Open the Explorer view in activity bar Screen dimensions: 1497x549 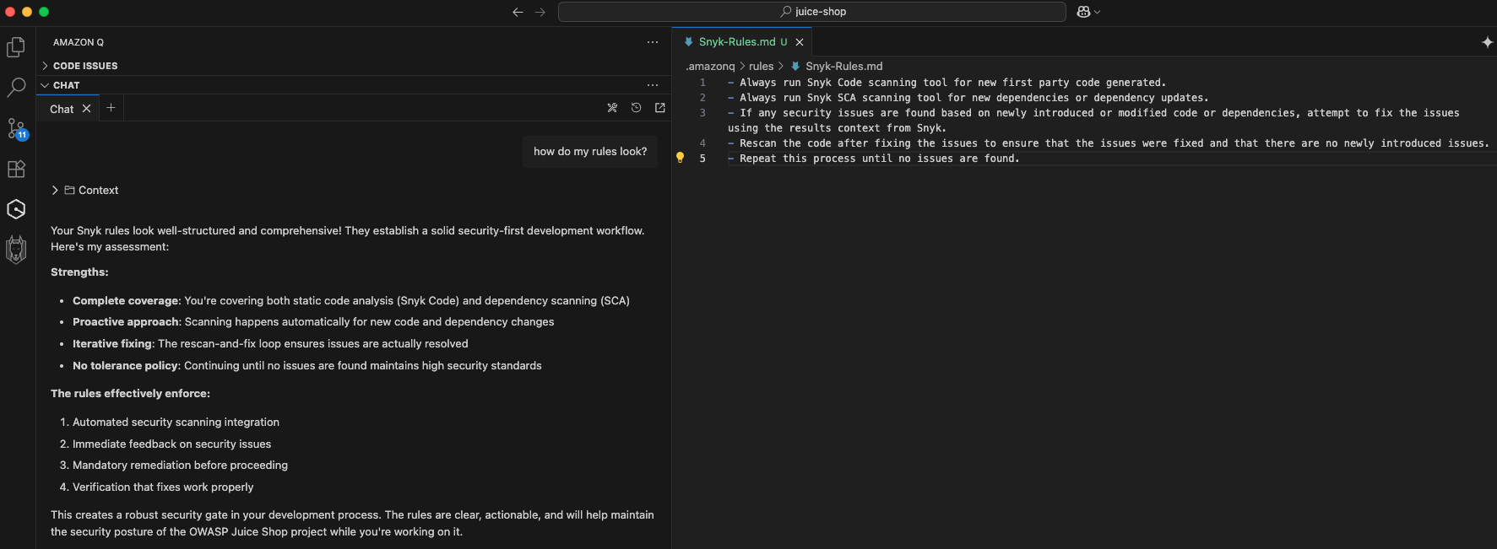pyautogui.click(x=16, y=48)
